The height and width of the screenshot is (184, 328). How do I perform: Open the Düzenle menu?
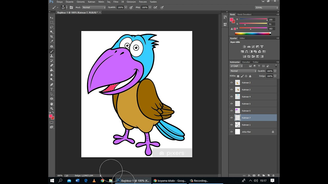coord(69,2)
